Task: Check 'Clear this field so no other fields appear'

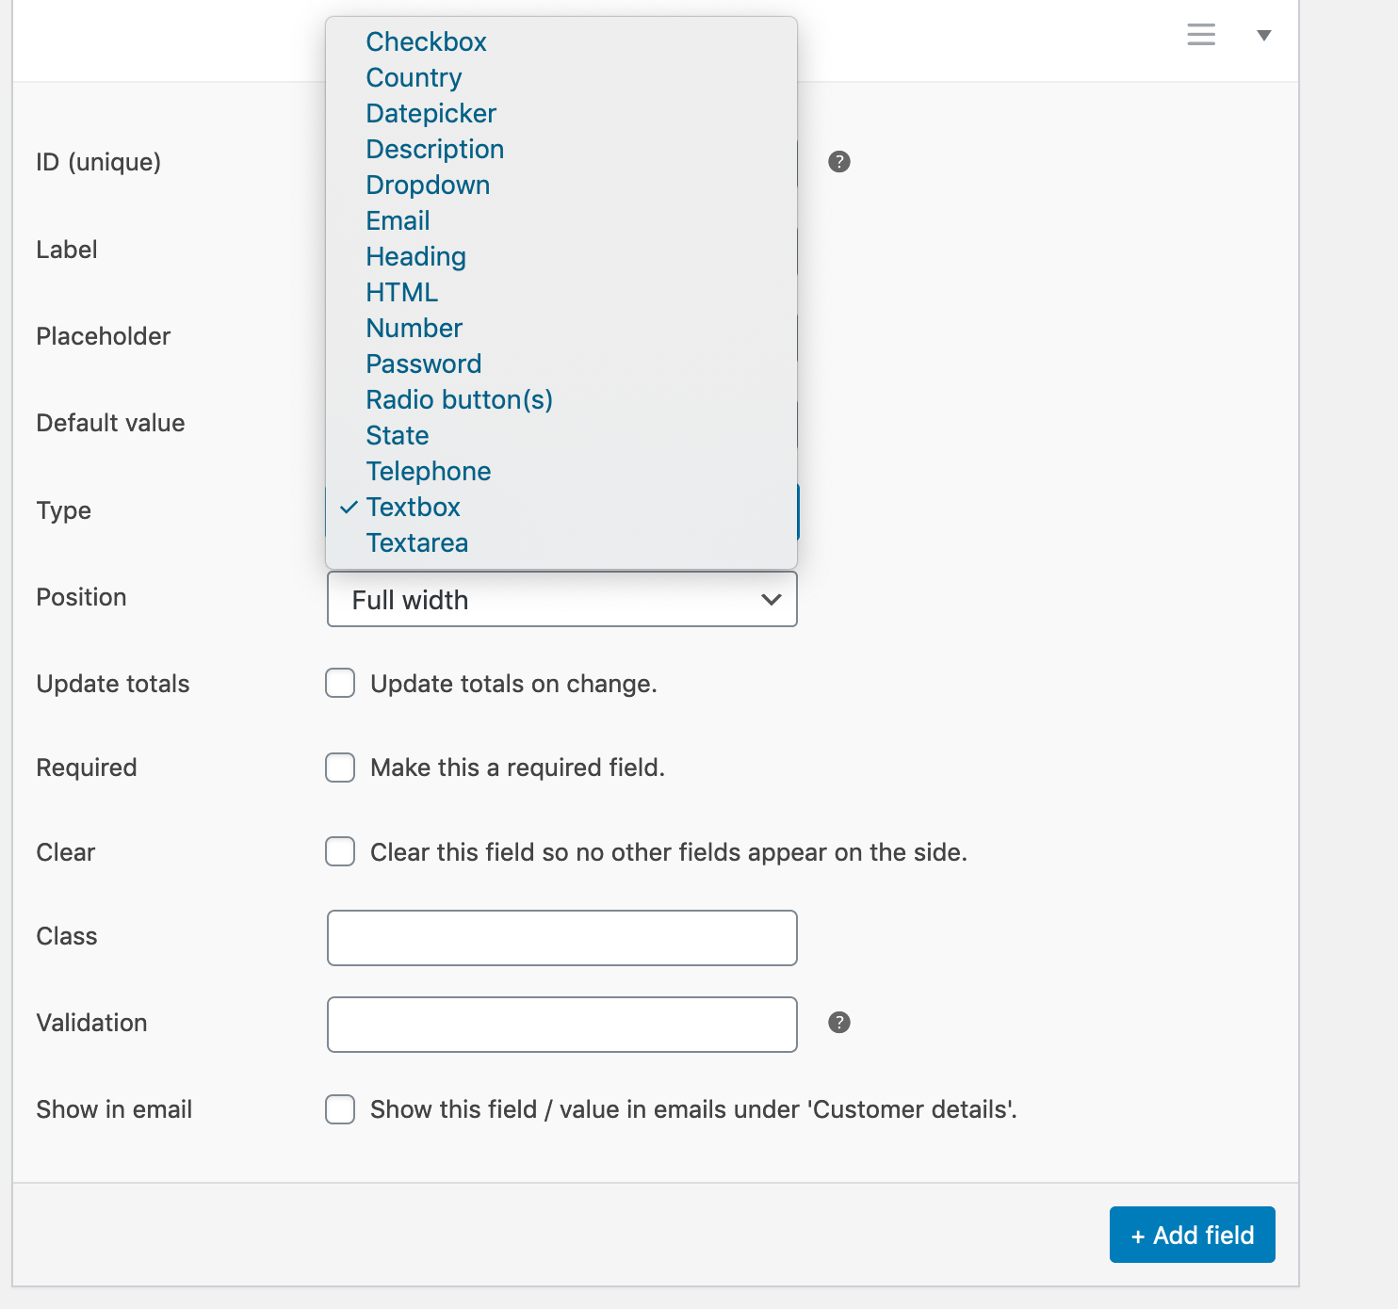Action: click(x=339, y=851)
